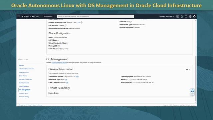Viewport: 213px width, 120px height.
Task: Open the user profile avatar
Action: coord(194,16)
